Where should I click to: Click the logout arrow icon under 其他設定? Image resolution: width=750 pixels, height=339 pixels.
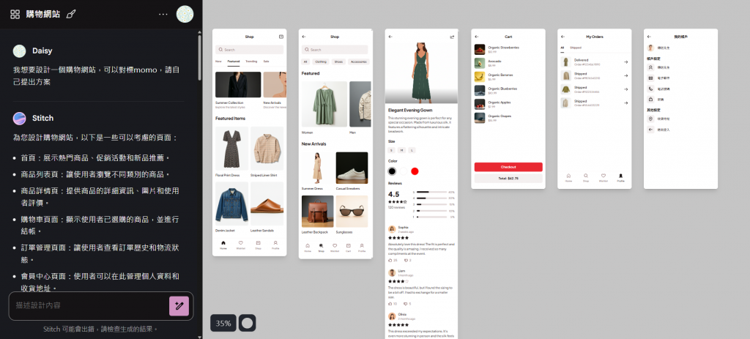coord(650,130)
